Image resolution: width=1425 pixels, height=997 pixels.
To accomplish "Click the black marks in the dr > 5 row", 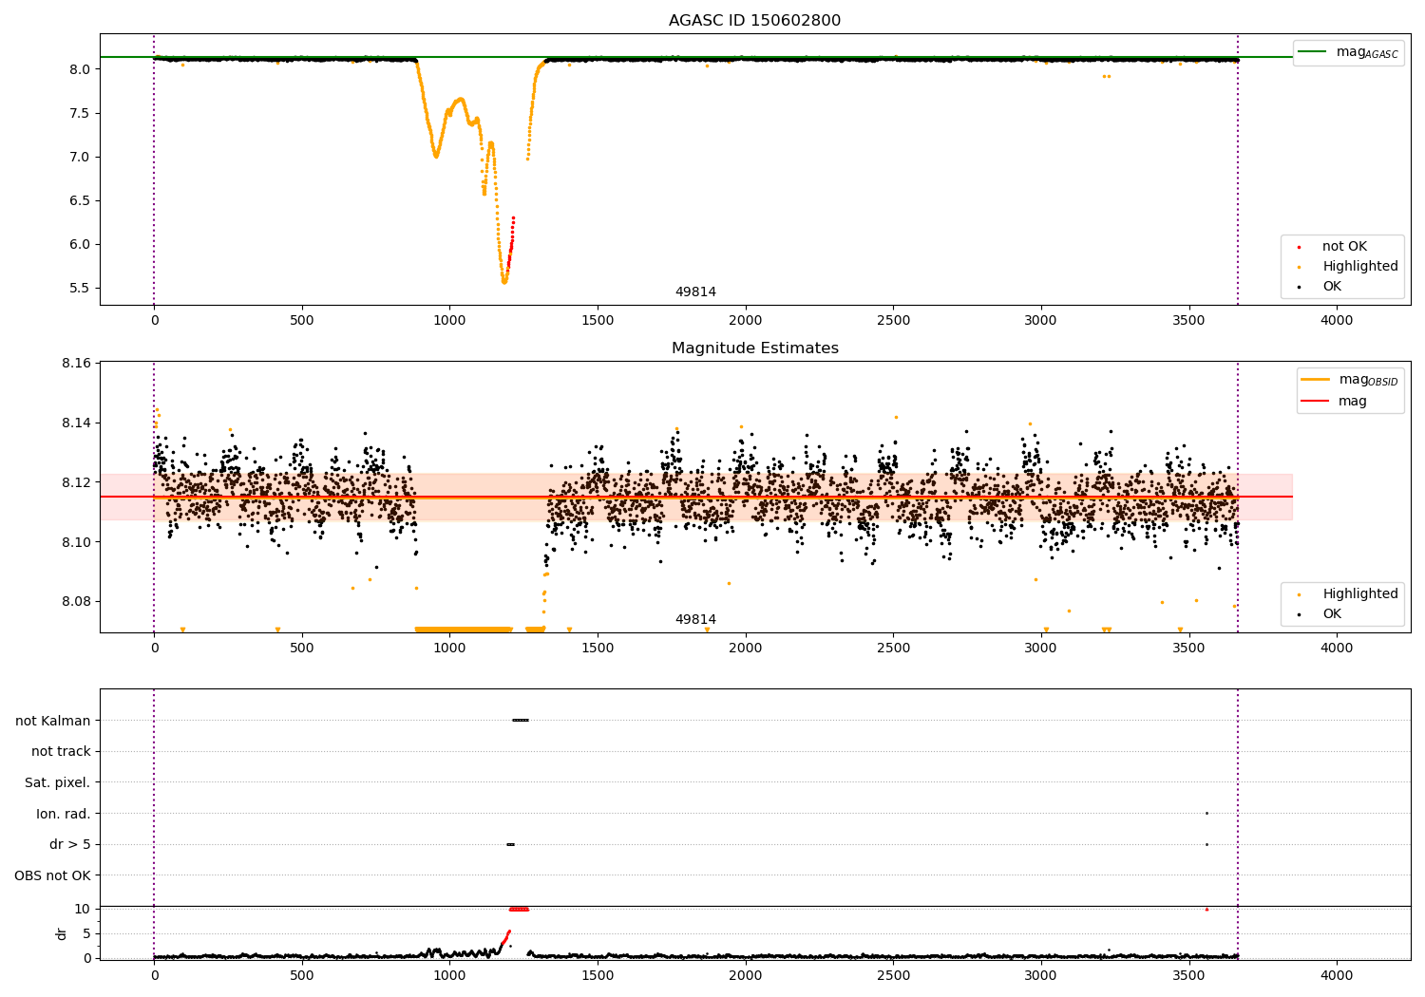I will [x=510, y=844].
